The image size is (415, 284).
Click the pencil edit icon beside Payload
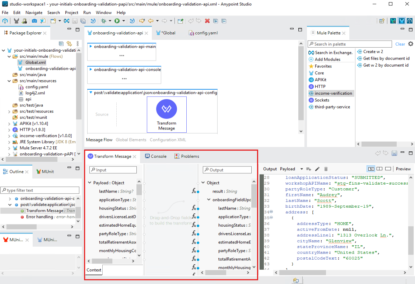point(317,169)
